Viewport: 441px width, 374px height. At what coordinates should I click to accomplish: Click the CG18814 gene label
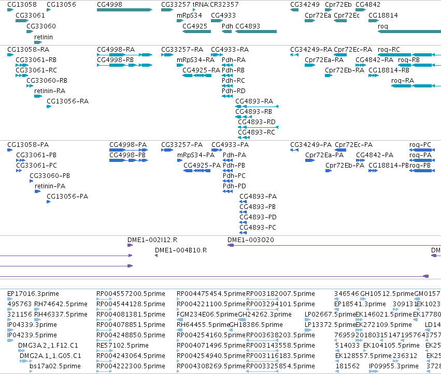click(x=383, y=16)
